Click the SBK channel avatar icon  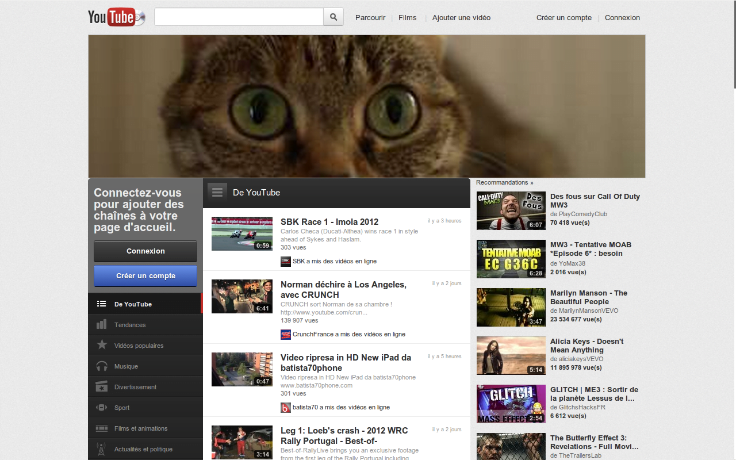click(286, 261)
